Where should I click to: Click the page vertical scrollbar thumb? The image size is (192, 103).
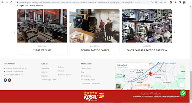coord(191,86)
